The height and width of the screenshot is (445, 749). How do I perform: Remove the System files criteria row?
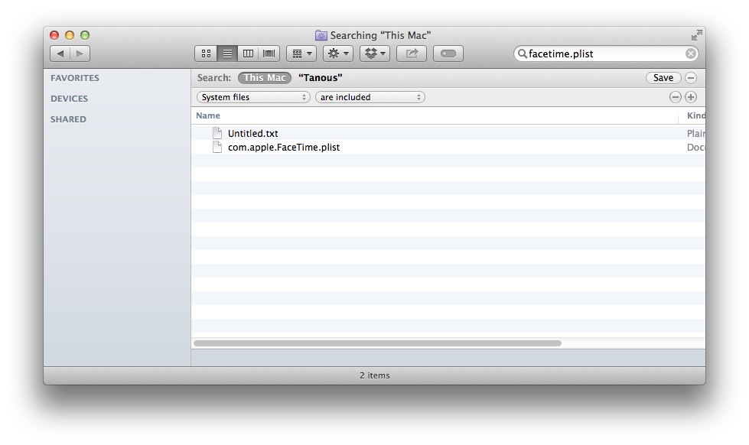pyautogui.click(x=675, y=97)
